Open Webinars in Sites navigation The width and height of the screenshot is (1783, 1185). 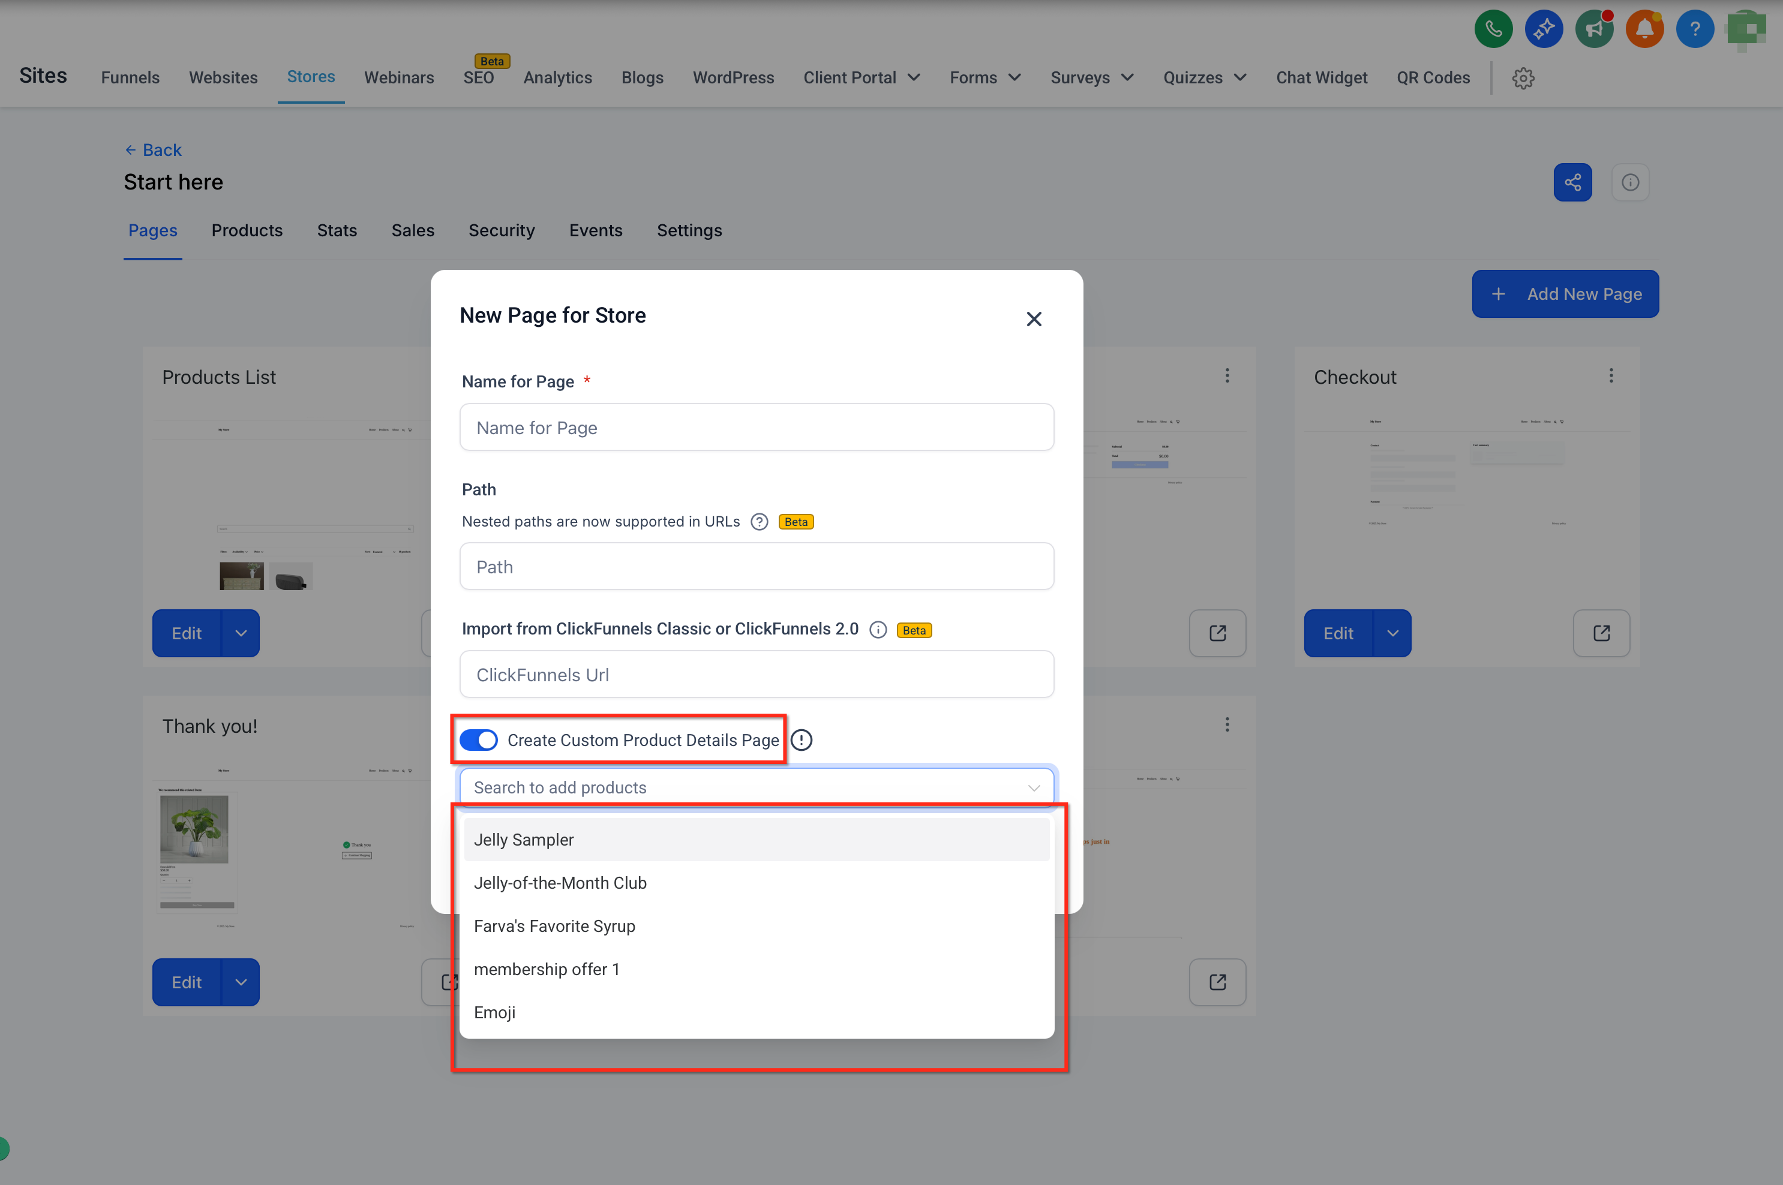point(399,77)
